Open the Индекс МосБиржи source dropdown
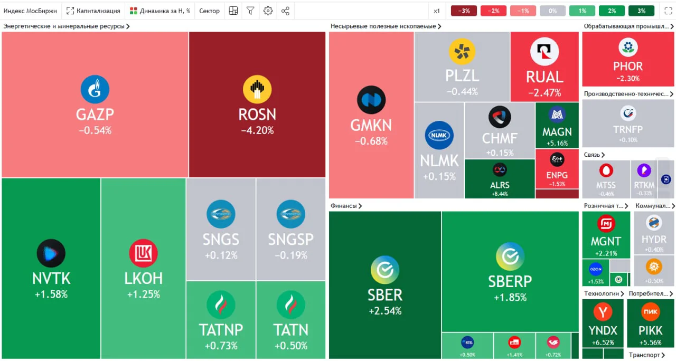 pos(30,11)
